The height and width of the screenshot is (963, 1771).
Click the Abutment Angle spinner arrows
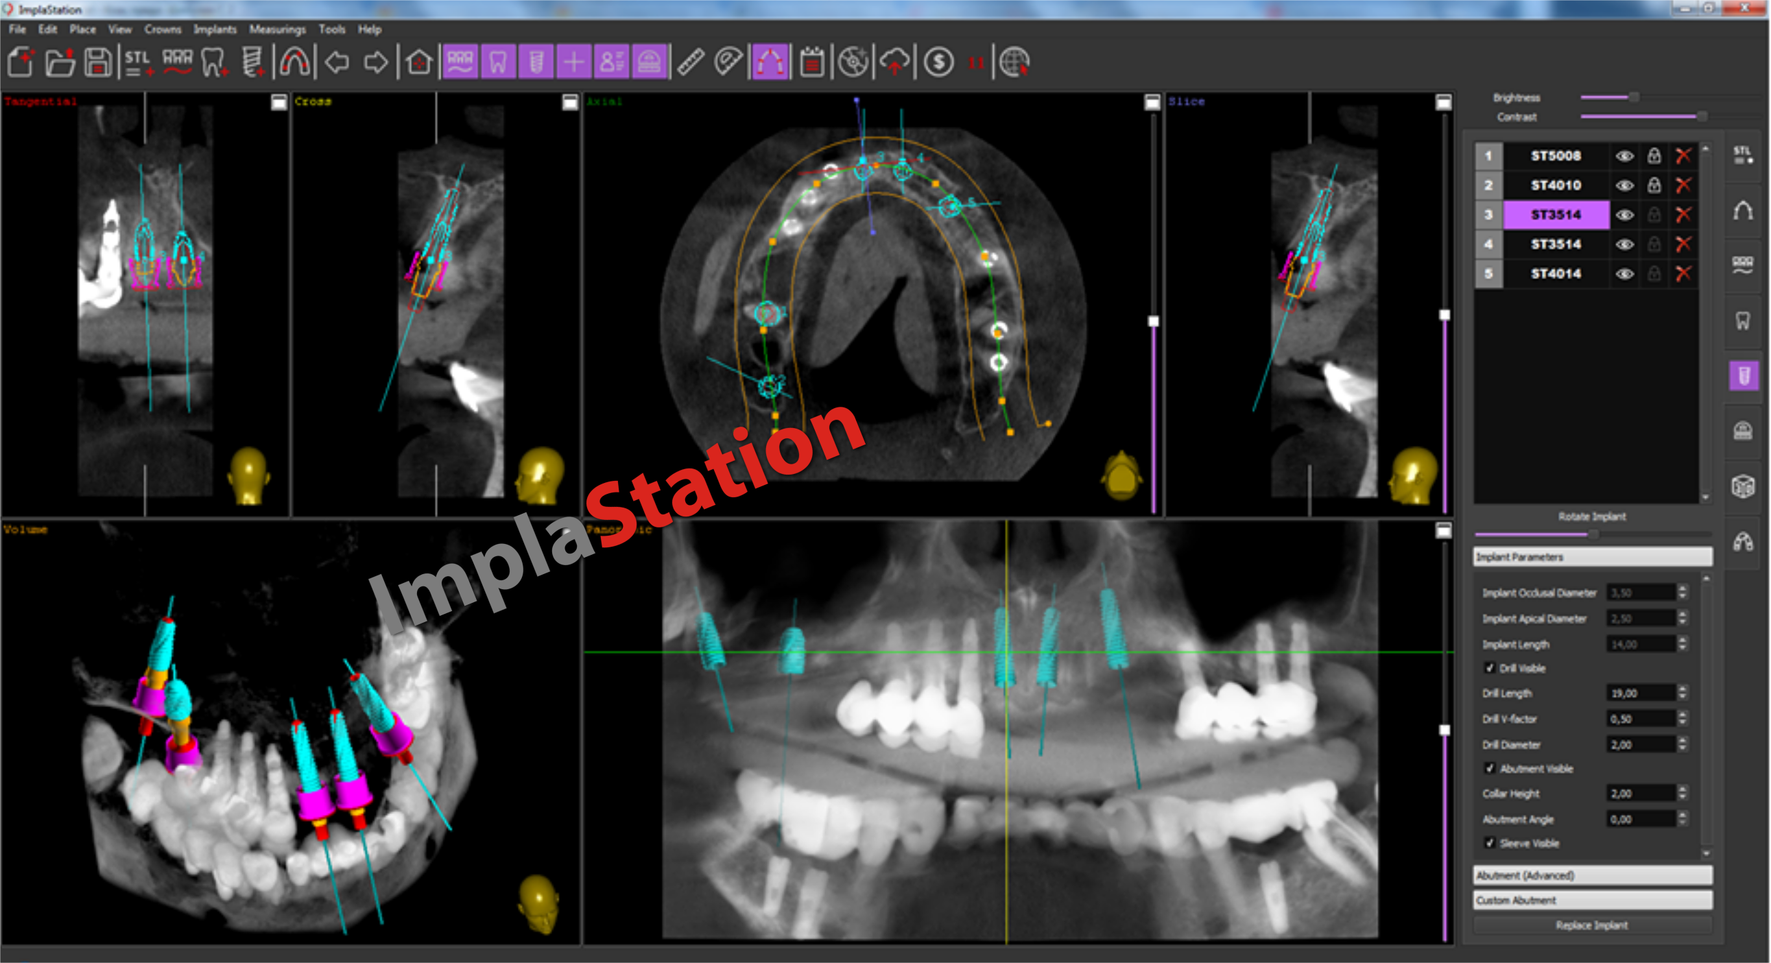point(1683,819)
